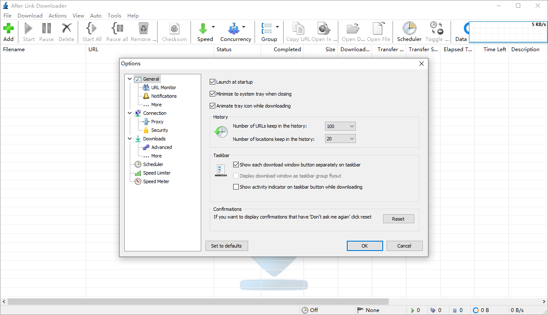Click the Open File toolbar icon
This screenshot has width=548, height=315.
[x=378, y=29]
